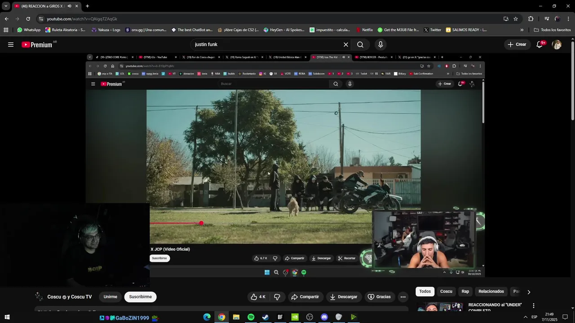Select the Rap chip filter

(x=465, y=292)
